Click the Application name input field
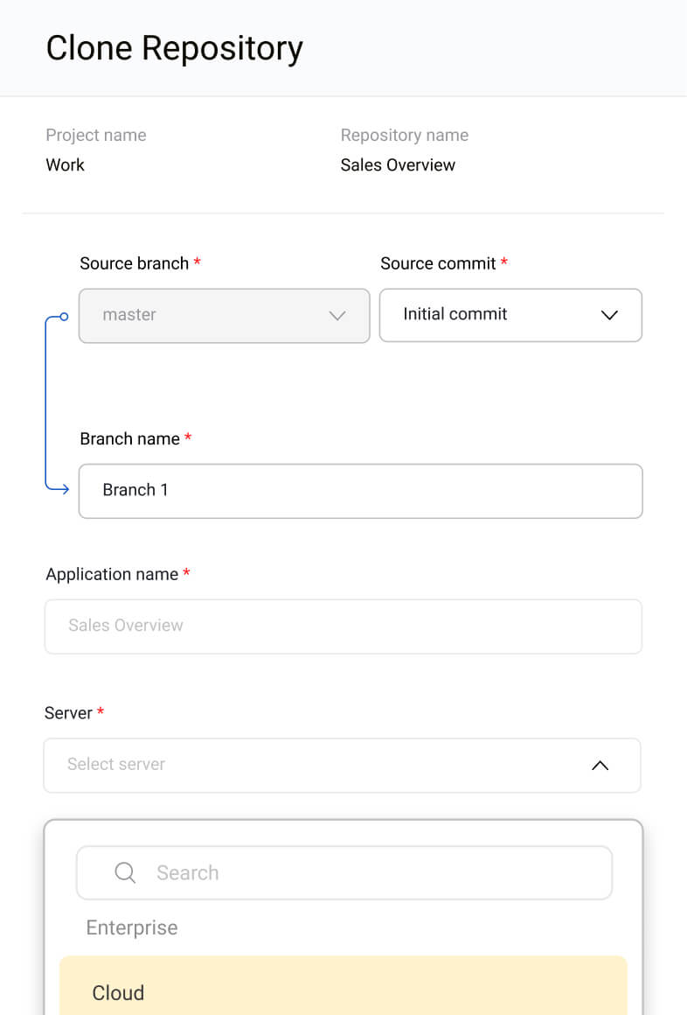Image resolution: width=687 pixels, height=1015 pixels. [343, 626]
